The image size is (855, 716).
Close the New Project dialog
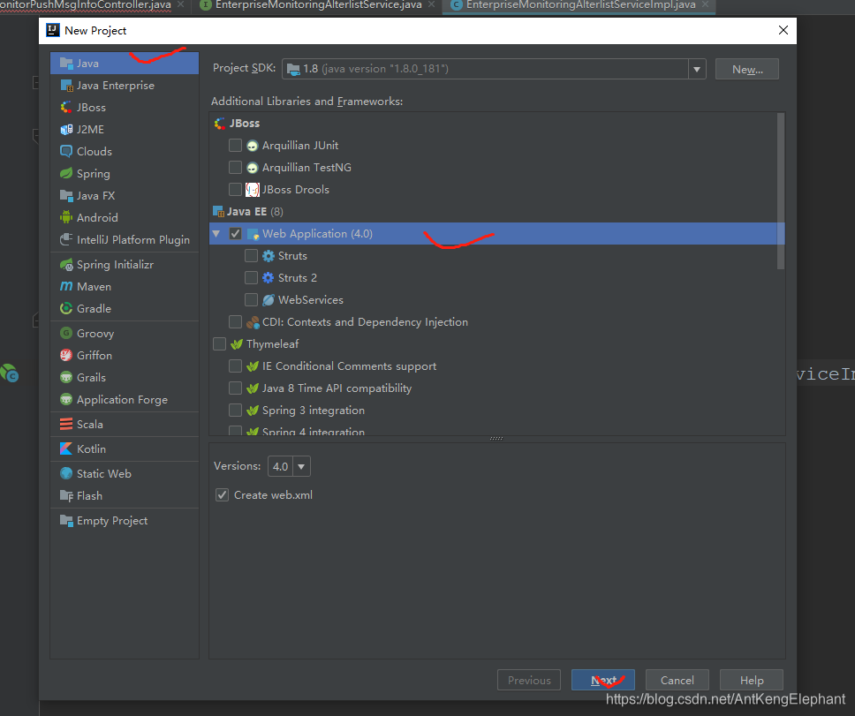coord(783,30)
